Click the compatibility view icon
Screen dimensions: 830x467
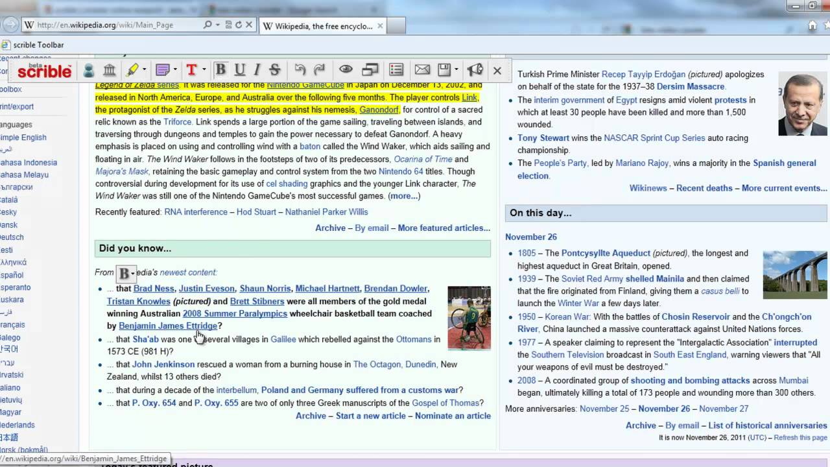pyautogui.click(x=228, y=25)
